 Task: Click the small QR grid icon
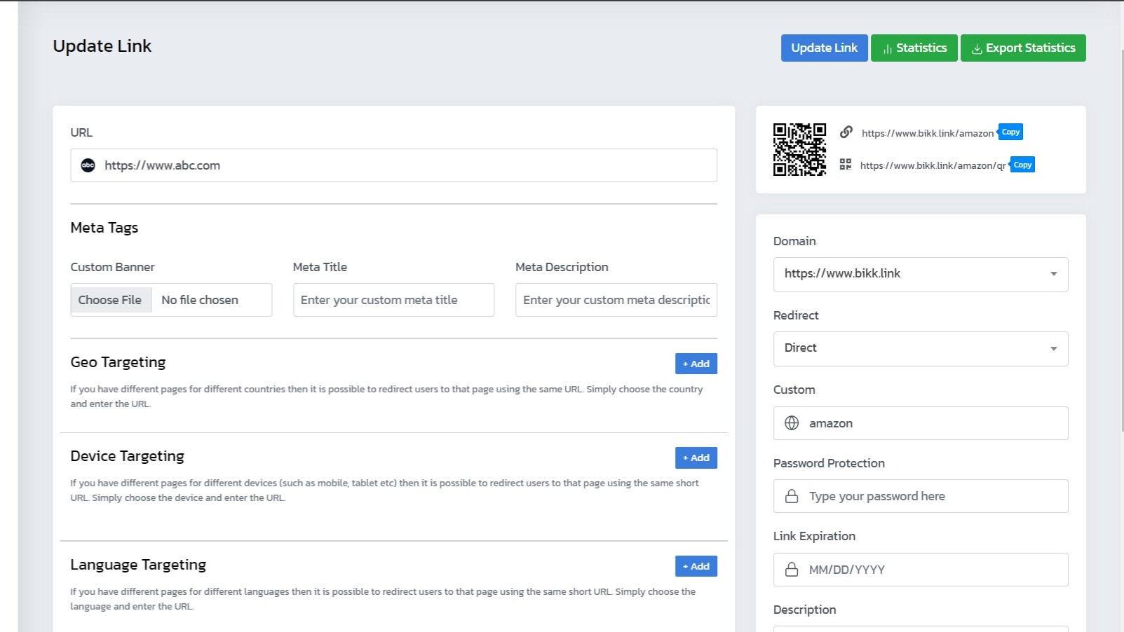coord(846,165)
